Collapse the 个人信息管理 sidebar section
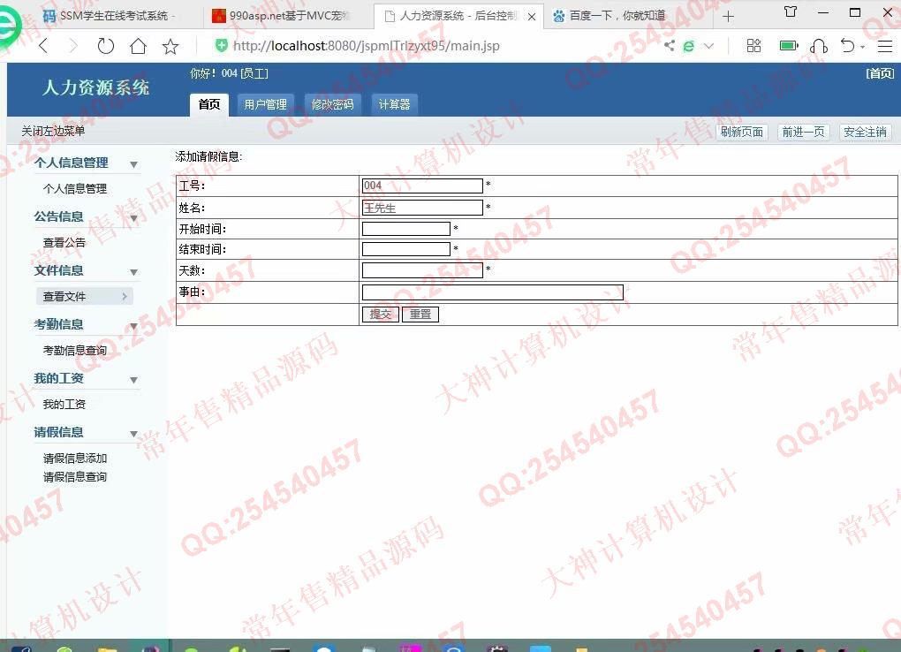Screen dimensions: 901x652 tap(134, 164)
